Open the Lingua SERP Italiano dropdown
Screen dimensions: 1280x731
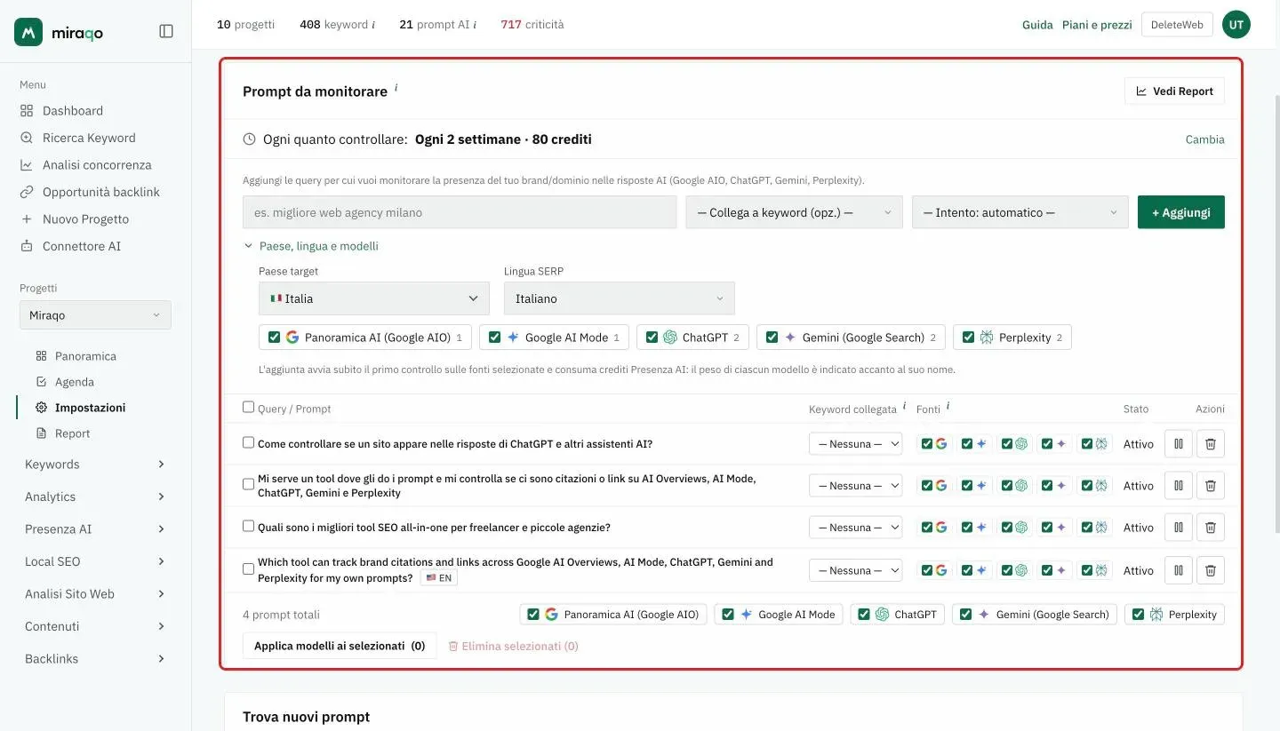point(620,298)
